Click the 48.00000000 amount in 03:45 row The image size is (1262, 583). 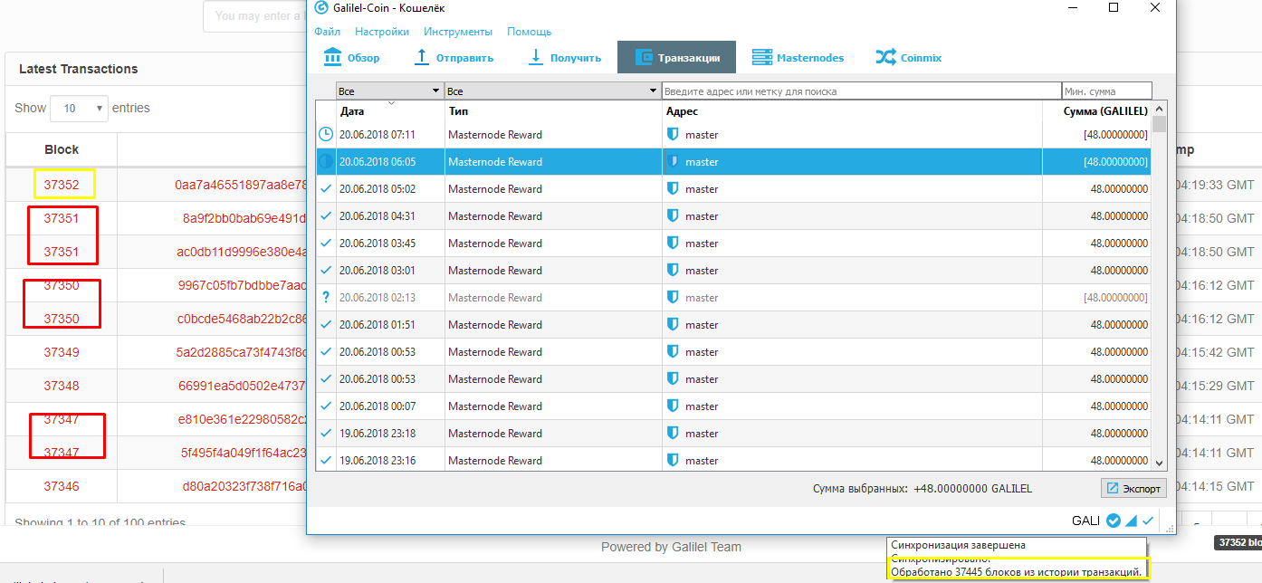(1119, 244)
